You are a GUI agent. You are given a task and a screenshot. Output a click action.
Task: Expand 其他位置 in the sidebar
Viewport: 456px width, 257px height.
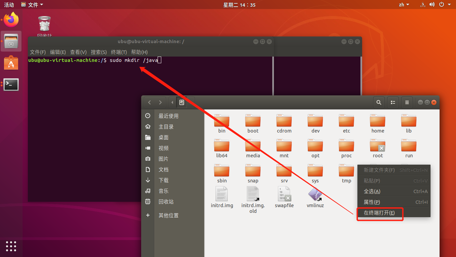coord(168,215)
